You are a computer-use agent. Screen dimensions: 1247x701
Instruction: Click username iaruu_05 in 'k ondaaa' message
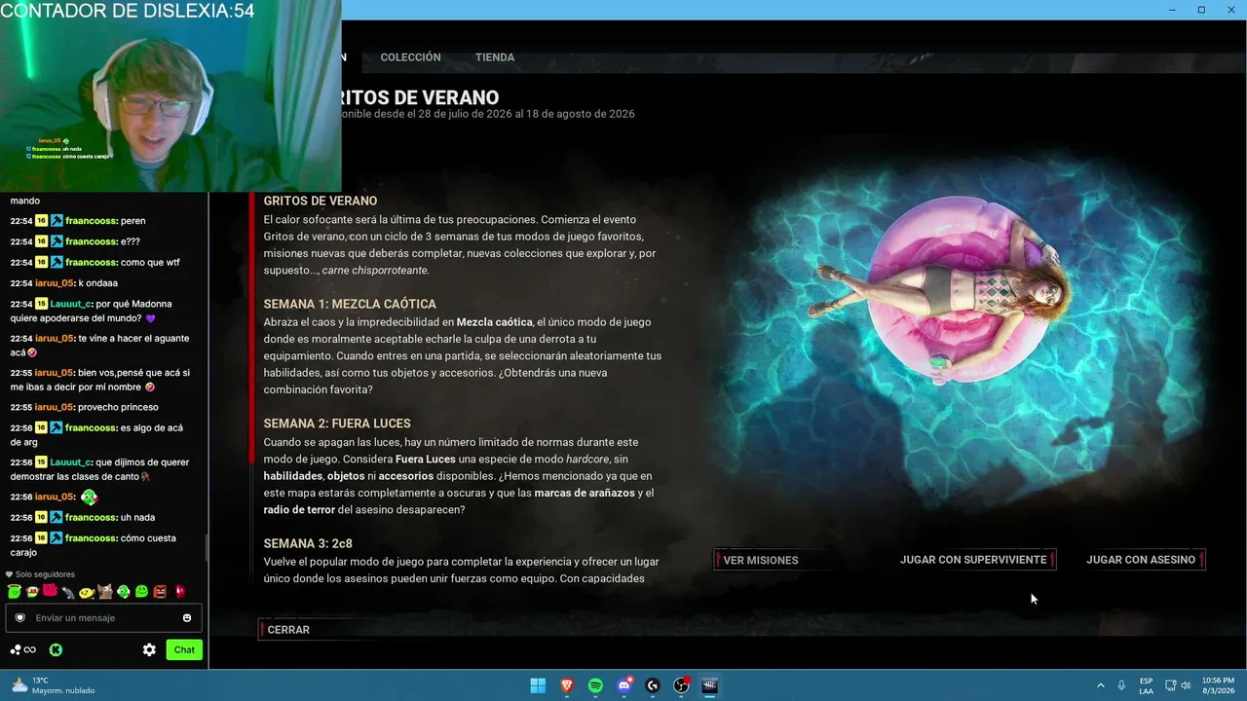pyautogui.click(x=55, y=283)
